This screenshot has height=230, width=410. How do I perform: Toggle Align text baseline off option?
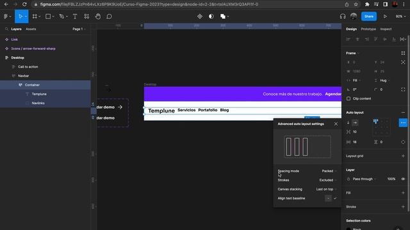point(328,198)
